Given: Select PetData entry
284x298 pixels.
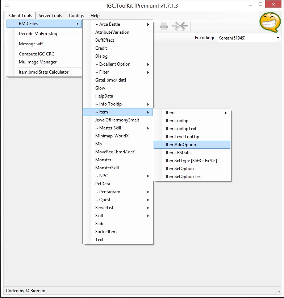Looking at the screenshot, I should [118, 184].
